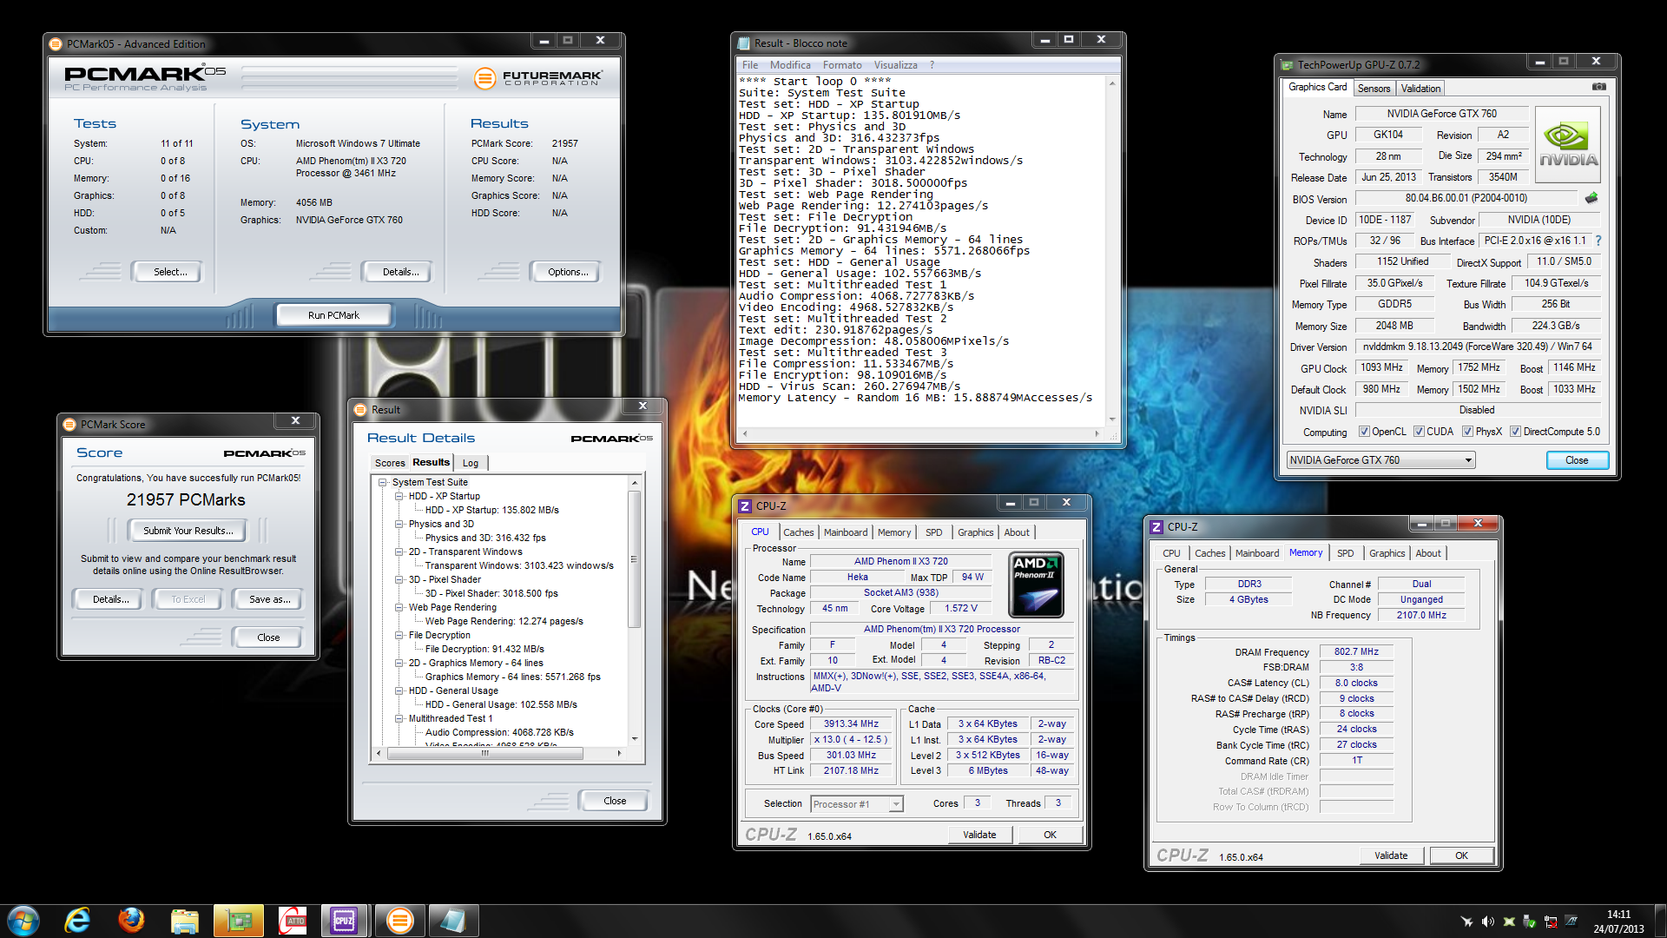1667x938 pixels.
Task: Click the CPU-Z Z icon in Memory window title
Action: [x=1156, y=527]
